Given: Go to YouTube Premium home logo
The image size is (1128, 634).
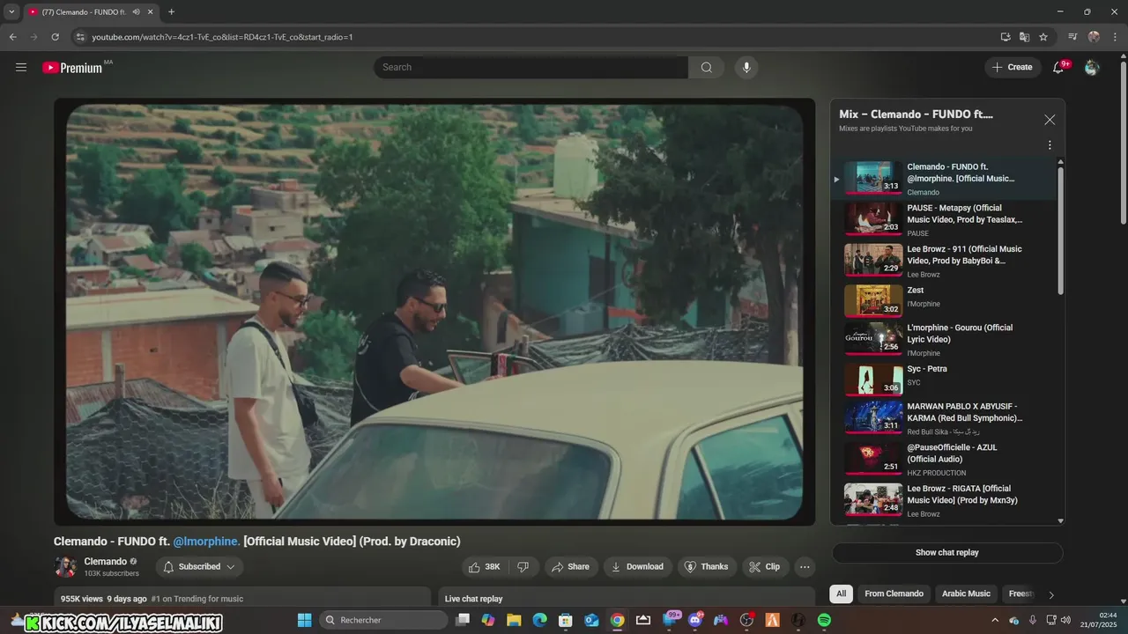Looking at the screenshot, I should [x=72, y=67].
